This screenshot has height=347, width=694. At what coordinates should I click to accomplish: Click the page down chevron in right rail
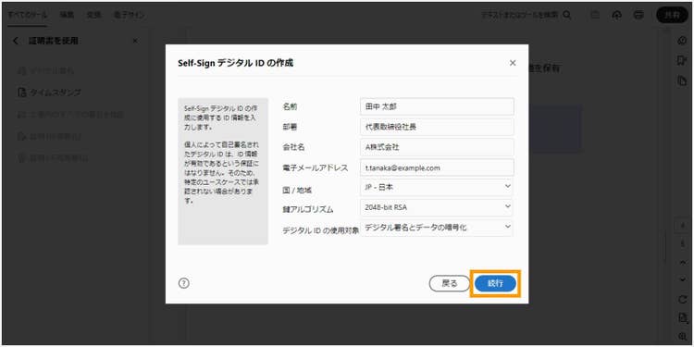tap(682, 279)
